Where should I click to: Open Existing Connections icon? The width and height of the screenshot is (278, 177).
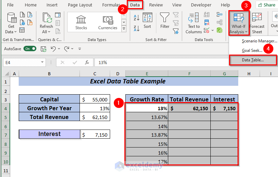(x=30, y=23)
